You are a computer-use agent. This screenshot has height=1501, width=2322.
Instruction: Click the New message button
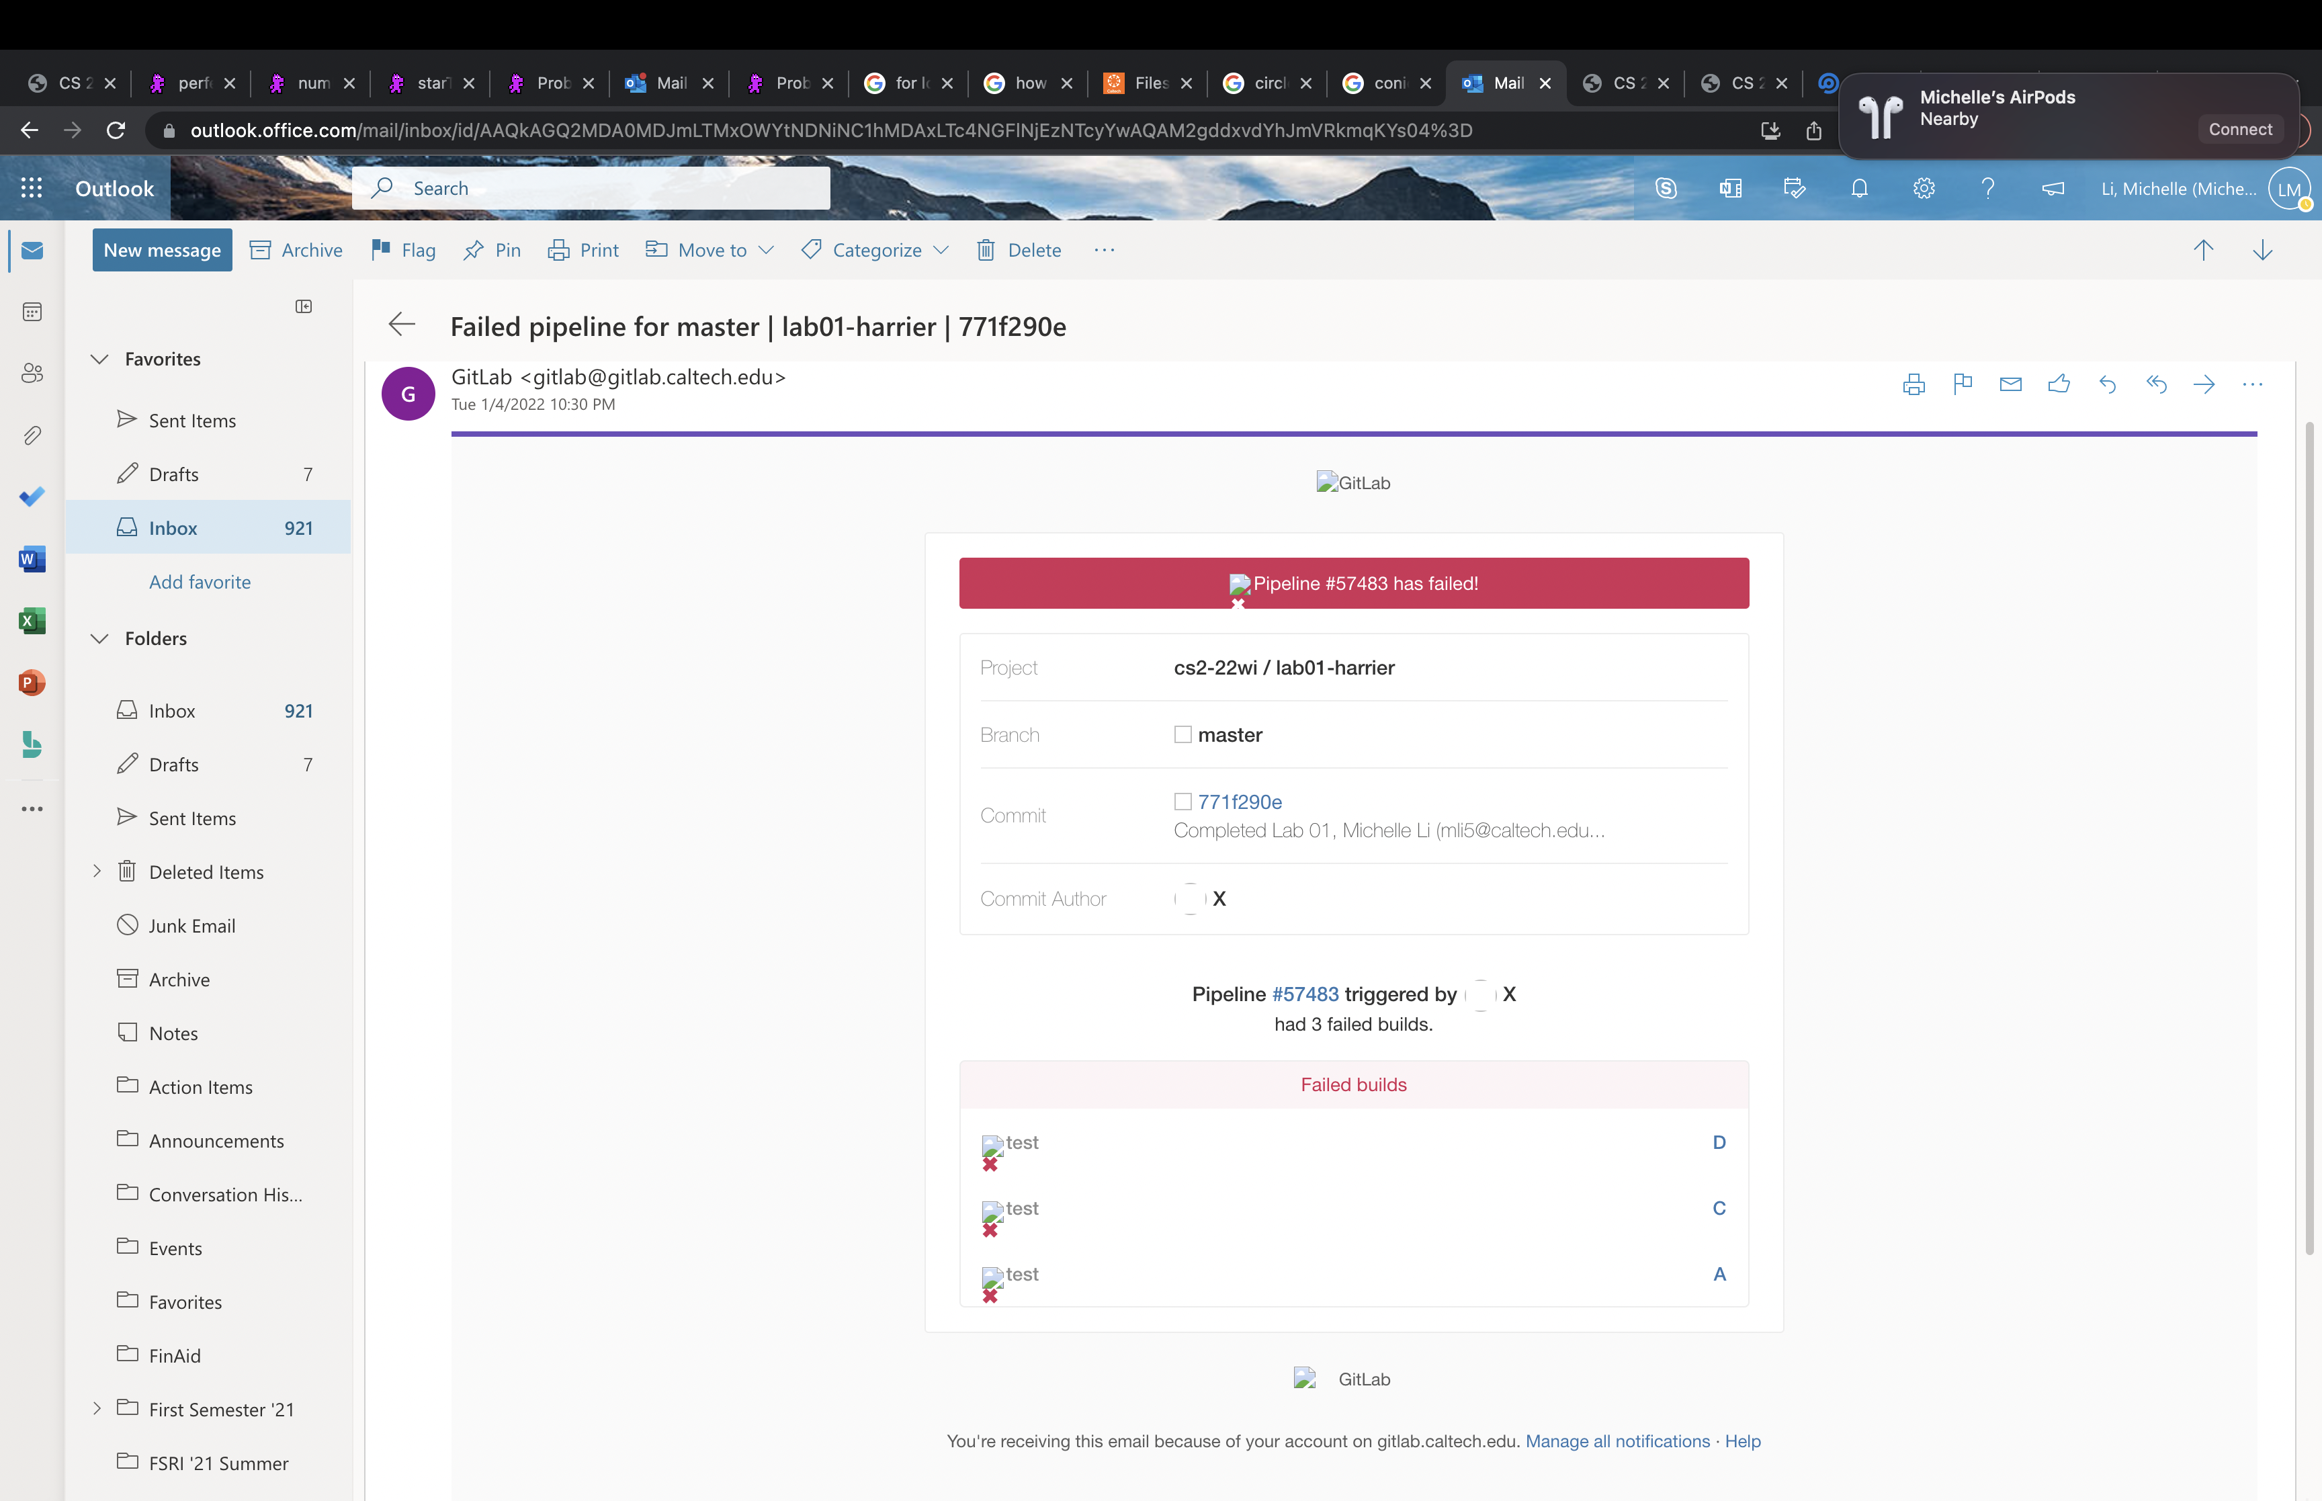(162, 251)
